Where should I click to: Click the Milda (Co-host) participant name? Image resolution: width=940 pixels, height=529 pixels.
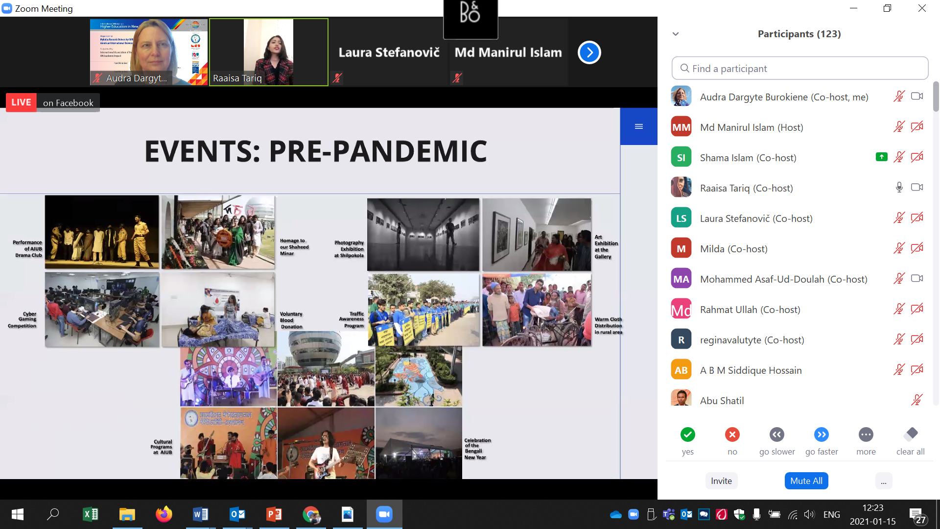pyautogui.click(x=733, y=249)
